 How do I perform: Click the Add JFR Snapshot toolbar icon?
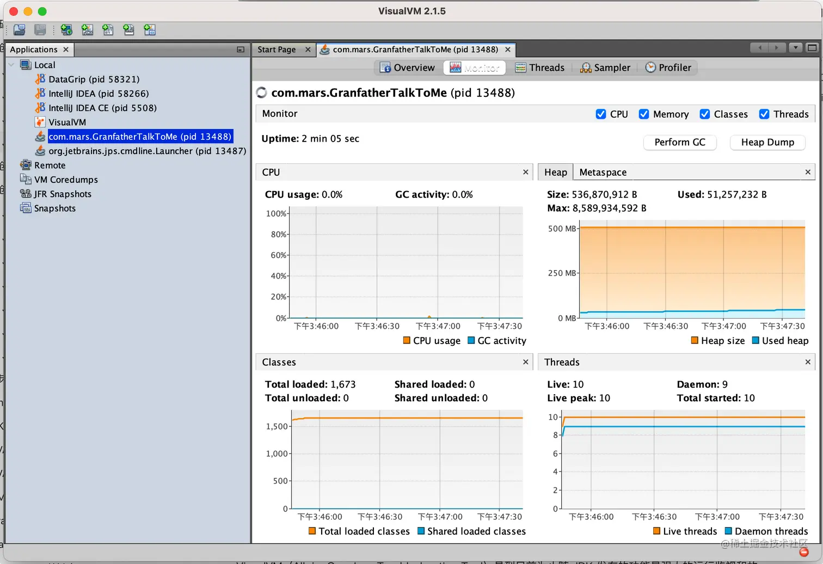coord(128,30)
